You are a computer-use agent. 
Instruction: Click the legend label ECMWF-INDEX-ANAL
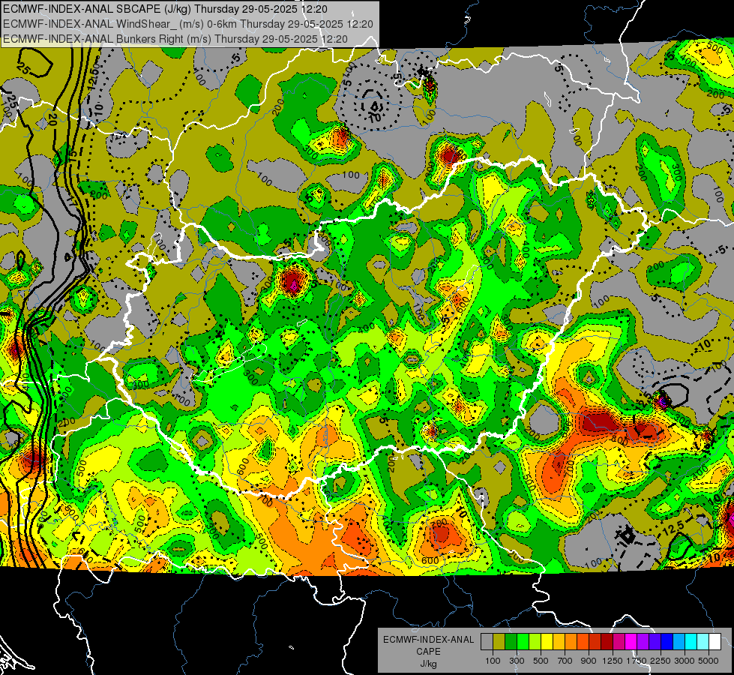[428, 640]
